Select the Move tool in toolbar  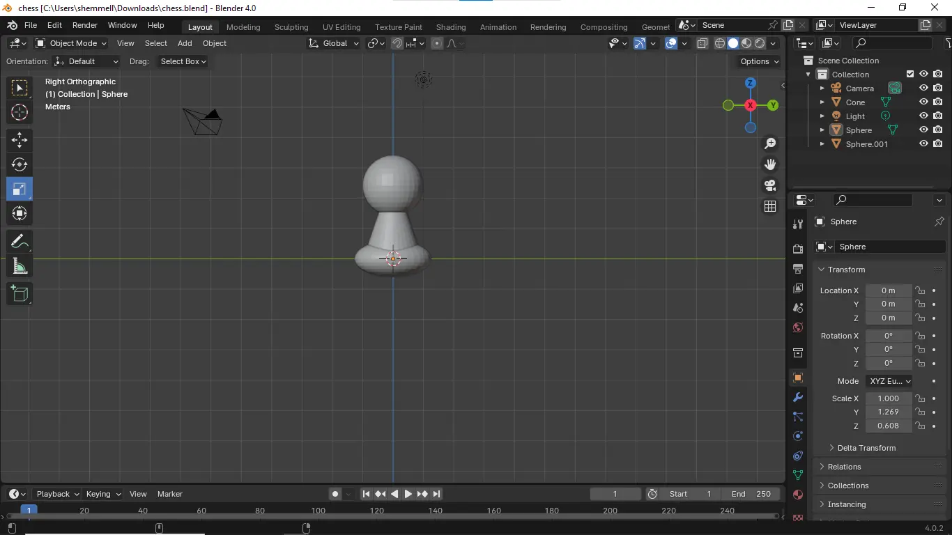point(20,140)
